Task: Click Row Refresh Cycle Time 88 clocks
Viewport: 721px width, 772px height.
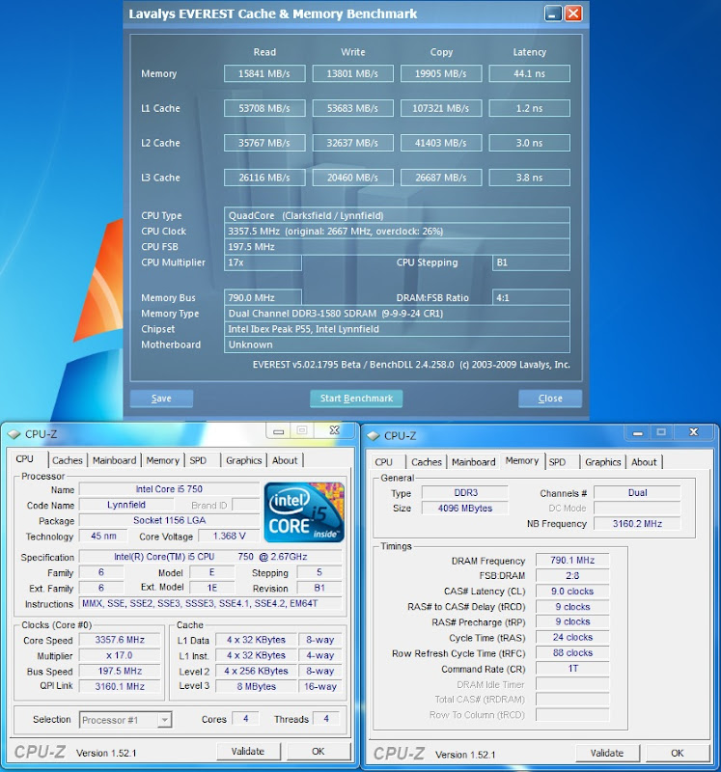Action: (572, 653)
